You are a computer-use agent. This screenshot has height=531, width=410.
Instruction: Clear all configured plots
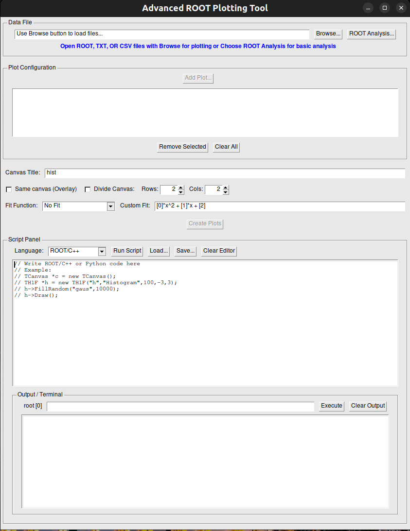tap(226, 147)
